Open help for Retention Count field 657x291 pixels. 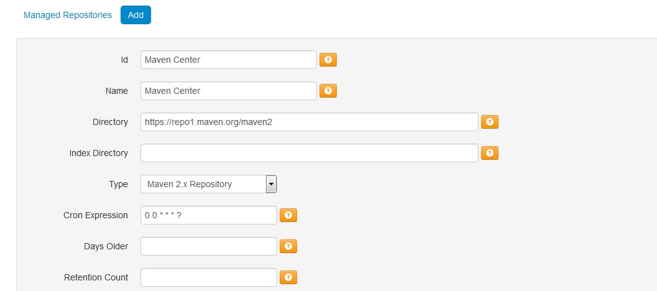tap(288, 277)
